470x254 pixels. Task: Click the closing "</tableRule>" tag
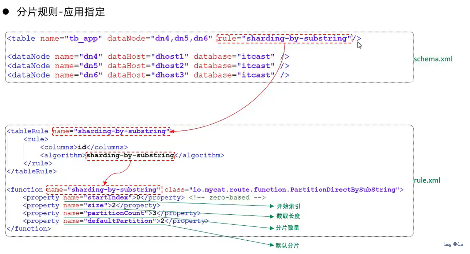coord(32,171)
